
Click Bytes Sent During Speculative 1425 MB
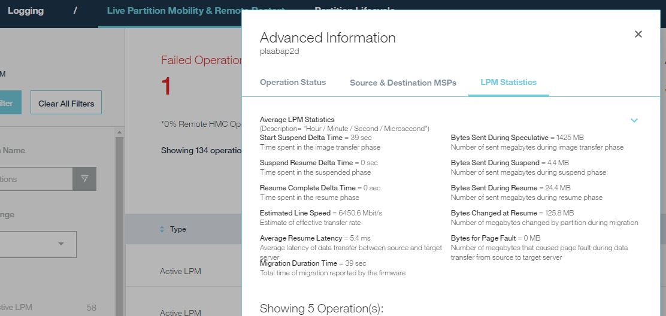coord(517,138)
